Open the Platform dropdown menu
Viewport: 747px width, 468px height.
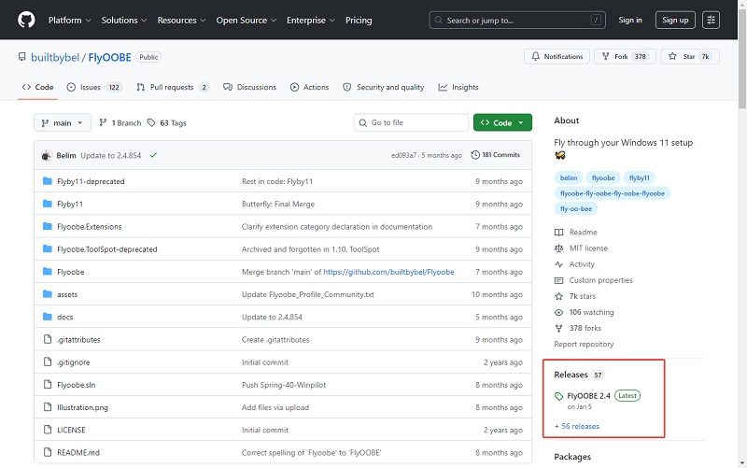point(69,20)
